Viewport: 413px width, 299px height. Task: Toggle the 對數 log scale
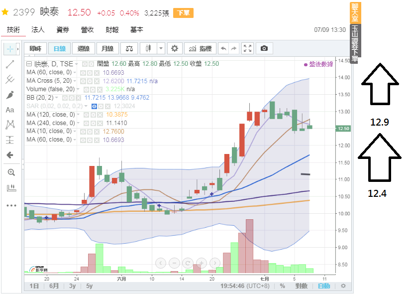302,286
